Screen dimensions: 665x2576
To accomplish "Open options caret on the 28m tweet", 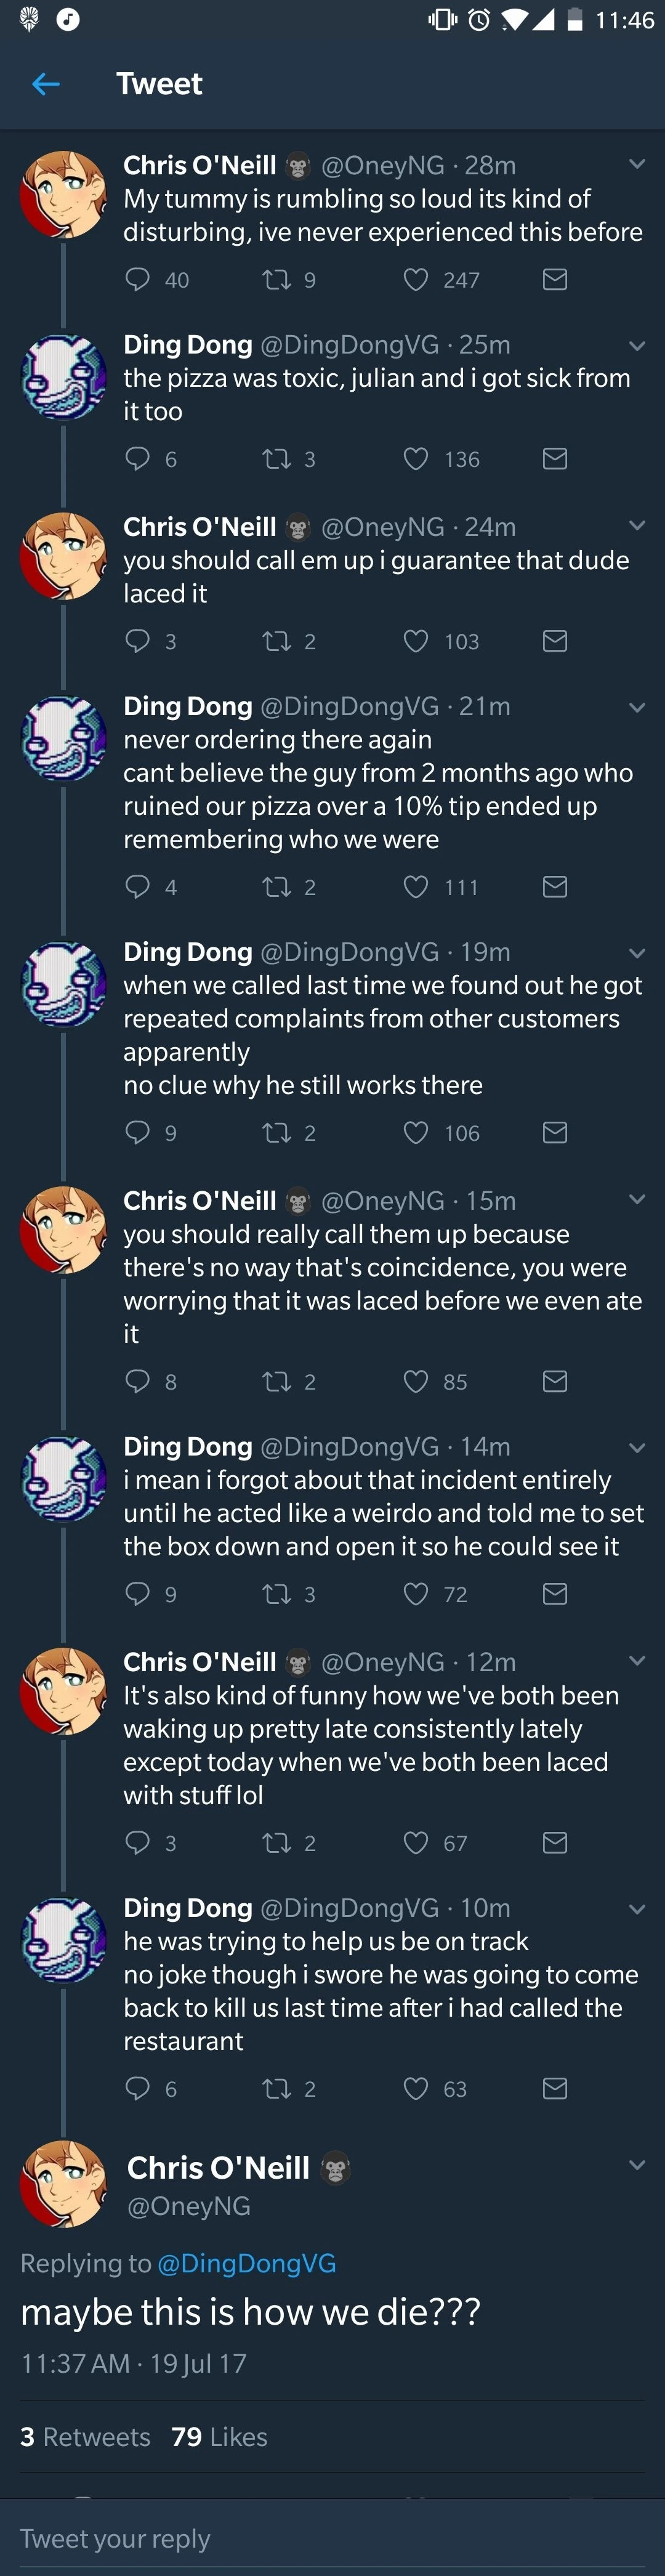I will (x=637, y=164).
